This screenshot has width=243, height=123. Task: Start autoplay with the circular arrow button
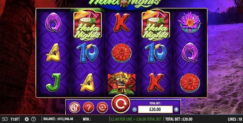point(102,107)
